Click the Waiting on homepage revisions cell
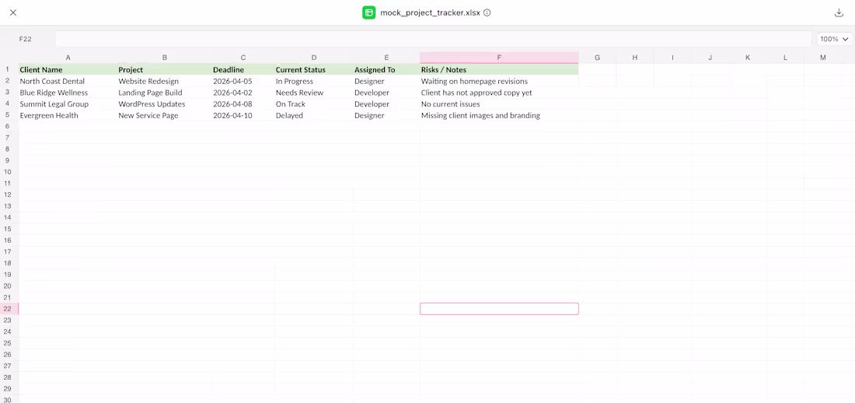The image size is (855, 403). click(x=499, y=81)
